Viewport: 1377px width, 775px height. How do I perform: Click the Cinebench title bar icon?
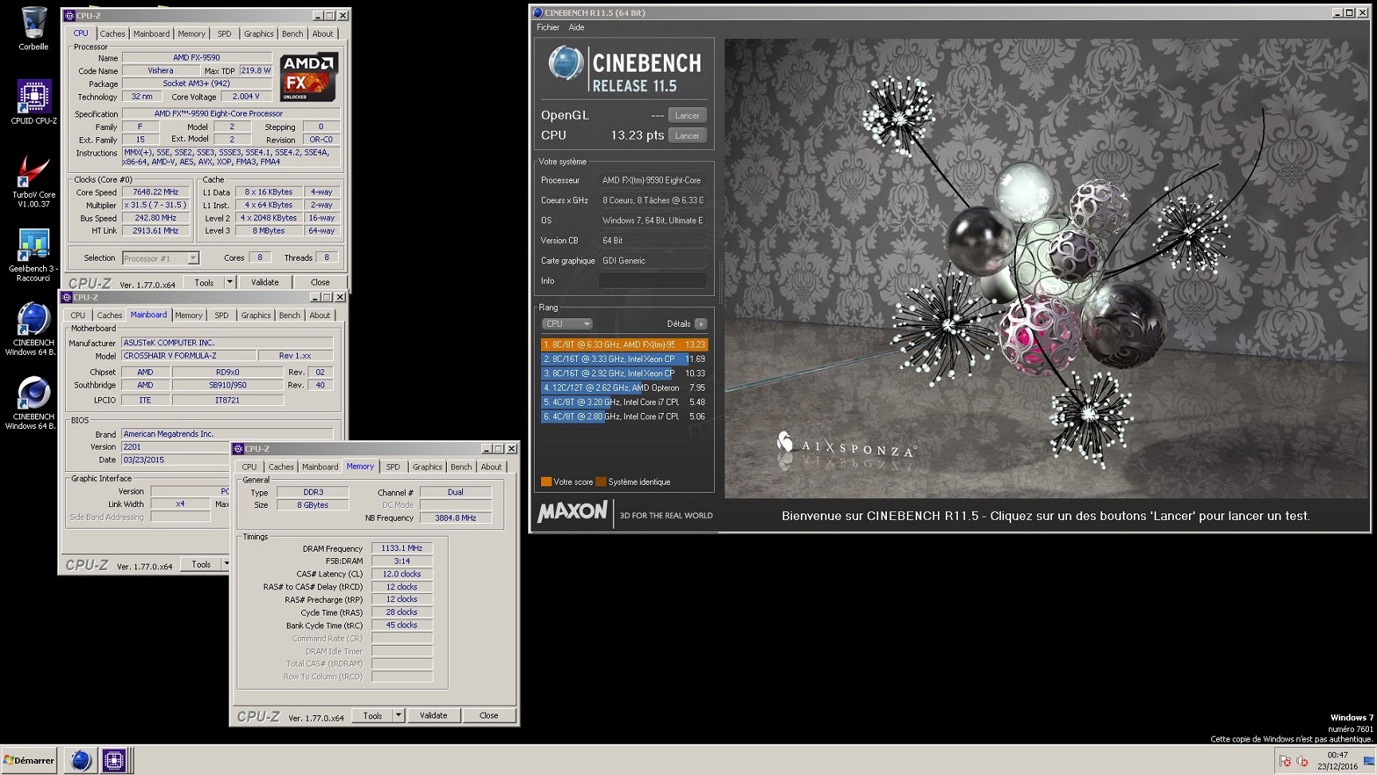click(538, 13)
